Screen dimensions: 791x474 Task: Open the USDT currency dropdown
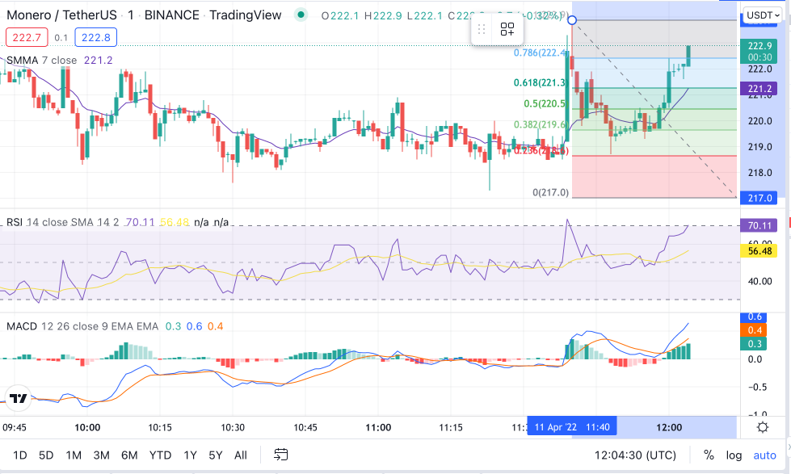click(763, 15)
